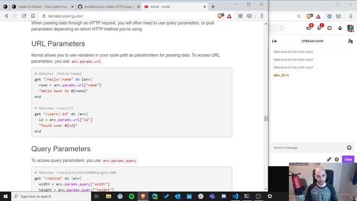Open the terminal from the taskbar
Image resolution: width=357 pixels, height=201 pixels.
pyautogui.click(x=247, y=196)
